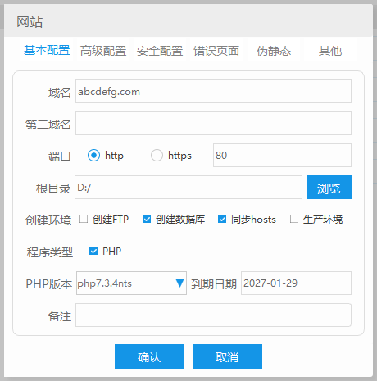Enable the 创建FTP checkbox
This screenshot has height=381, width=377.
[84, 219]
